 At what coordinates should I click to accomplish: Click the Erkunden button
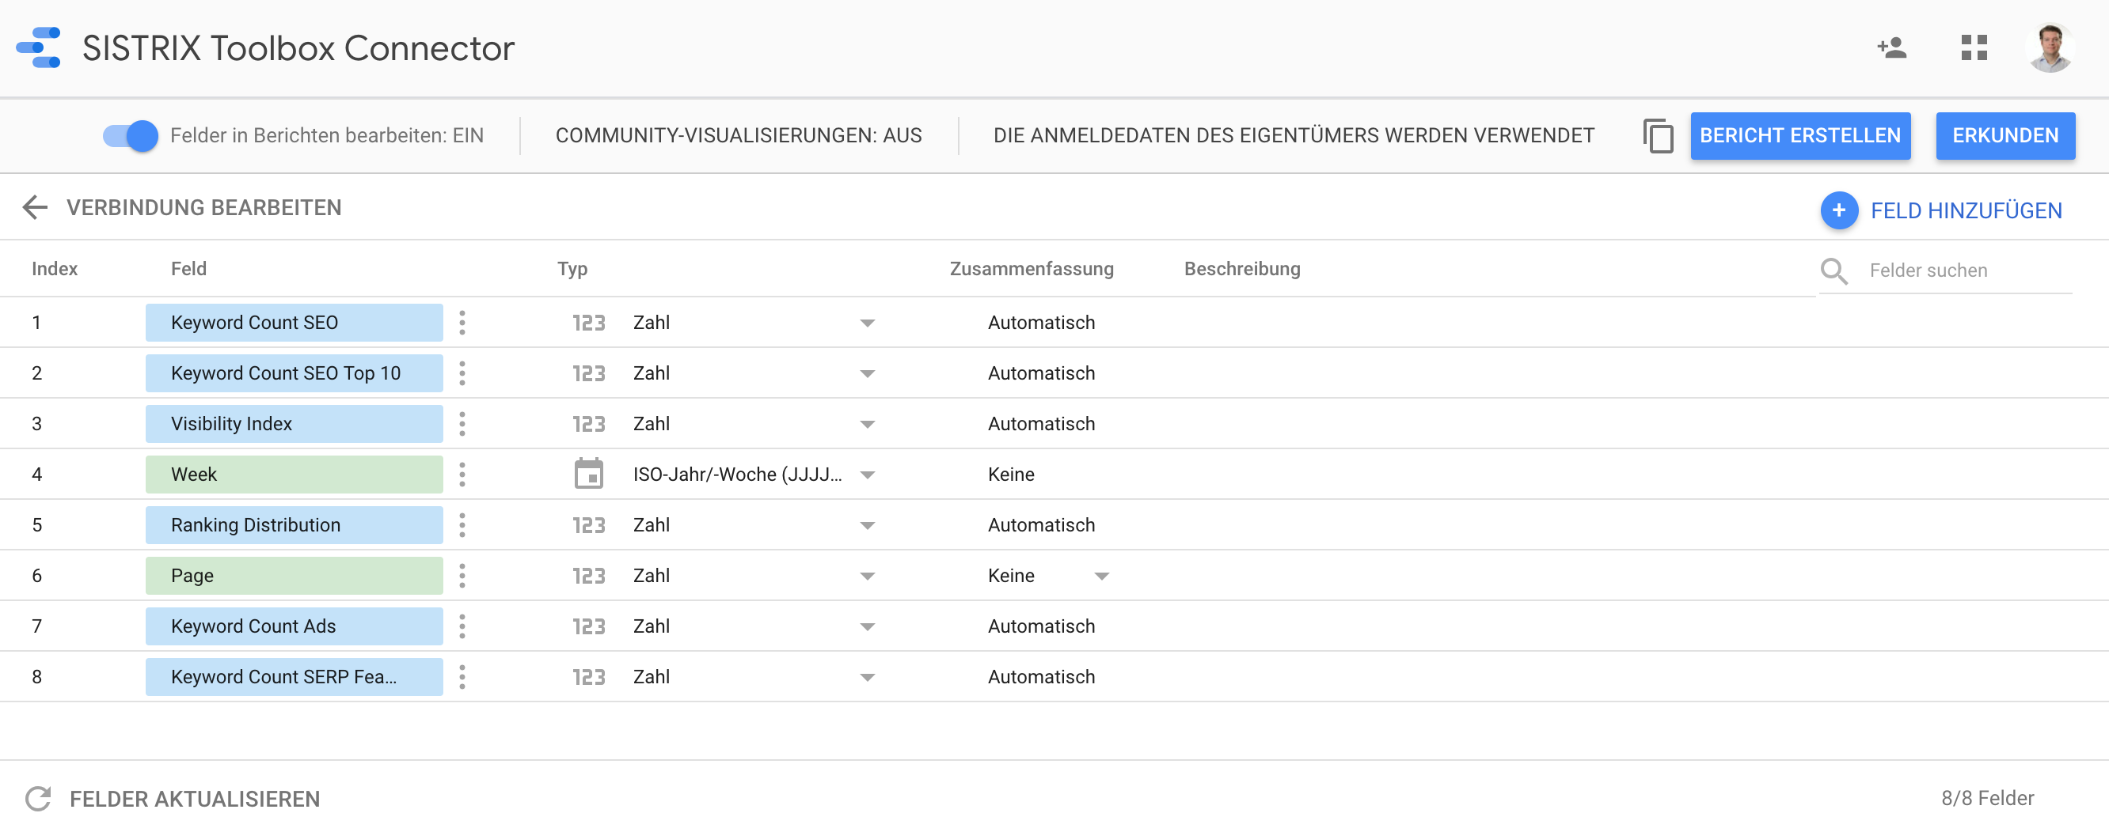tap(2004, 136)
